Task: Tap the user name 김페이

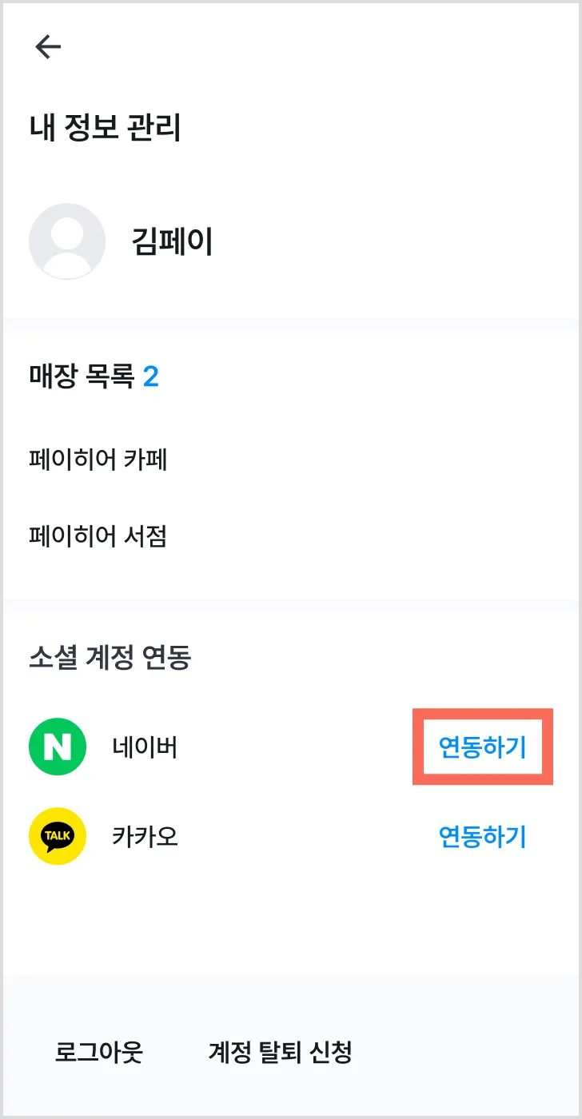Action: (x=172, y=241)
